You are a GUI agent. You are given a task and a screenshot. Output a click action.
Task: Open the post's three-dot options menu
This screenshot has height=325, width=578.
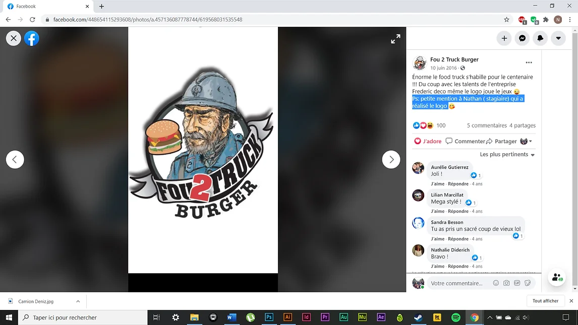[529, 62]
